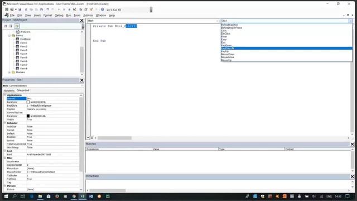Open Project Explorer toolbar icon
The width and height of the screenshot is (357, 201).
pos(80,9)
